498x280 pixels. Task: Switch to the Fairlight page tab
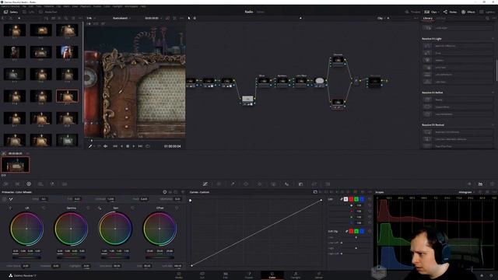296,275
